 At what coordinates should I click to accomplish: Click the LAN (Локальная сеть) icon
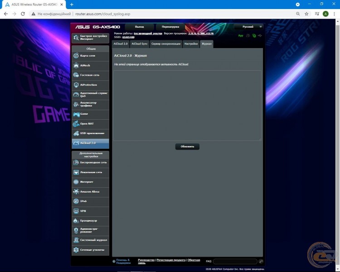[x=76, y=172]
